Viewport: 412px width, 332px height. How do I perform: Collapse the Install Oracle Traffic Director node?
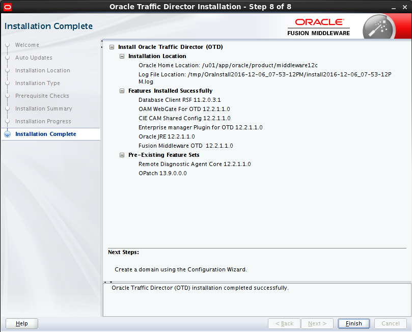(x=112, y=46)
